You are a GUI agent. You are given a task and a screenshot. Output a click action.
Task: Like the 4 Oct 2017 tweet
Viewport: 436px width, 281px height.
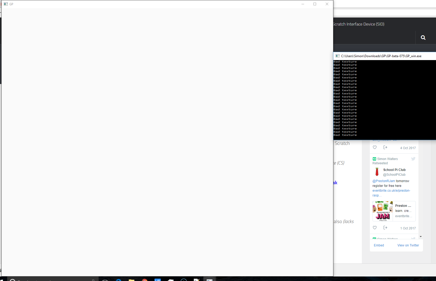pyautogui.click(x=375, y=147)
